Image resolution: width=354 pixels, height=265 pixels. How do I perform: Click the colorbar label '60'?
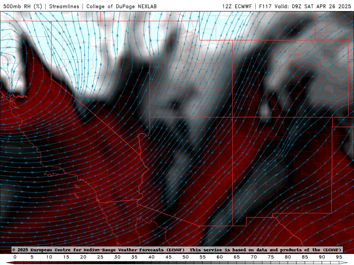pyautogui.click(x=219, y=257)
